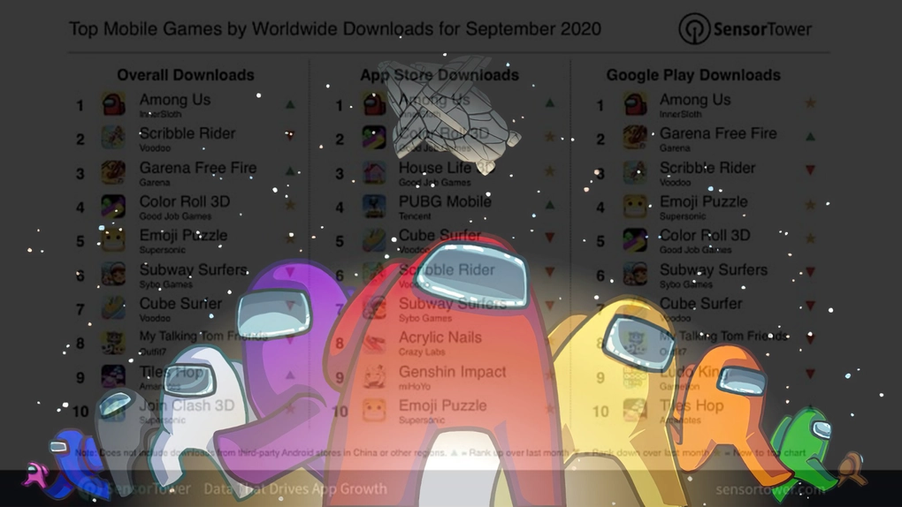902x507 pixels.
Task: Open PUBG Mobile icon in App Store list
Action: pos(374,208)
